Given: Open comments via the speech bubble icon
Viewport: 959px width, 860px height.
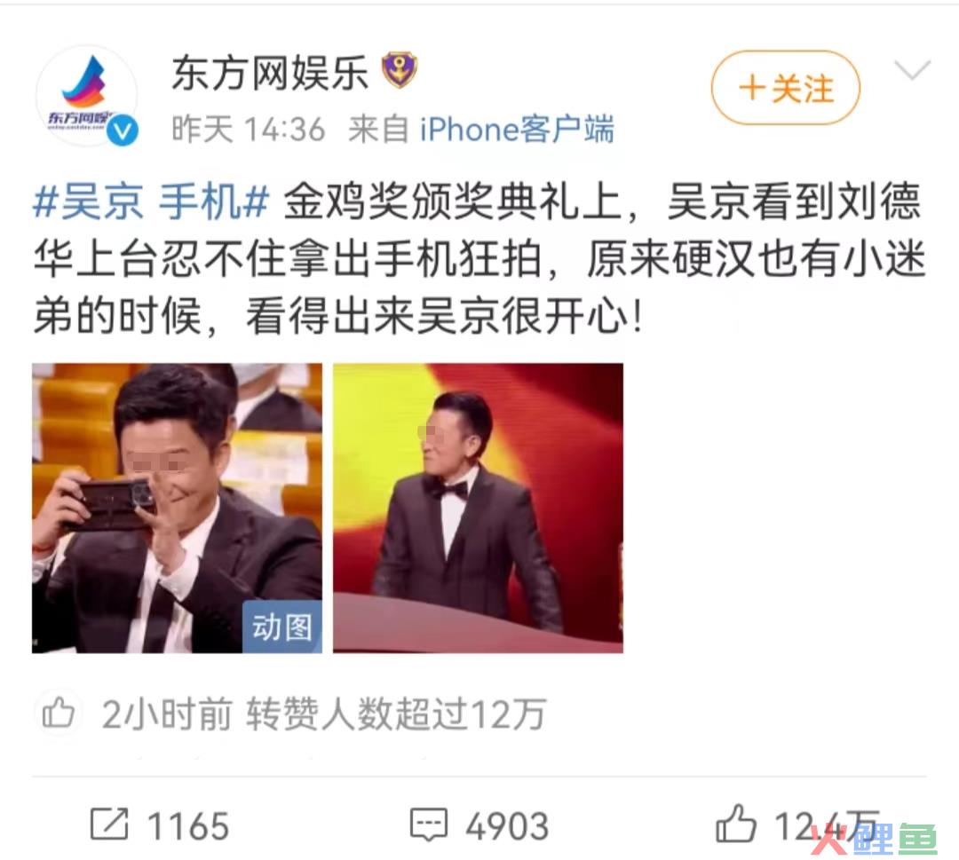Looking at the screenshot, I should 428,824.
